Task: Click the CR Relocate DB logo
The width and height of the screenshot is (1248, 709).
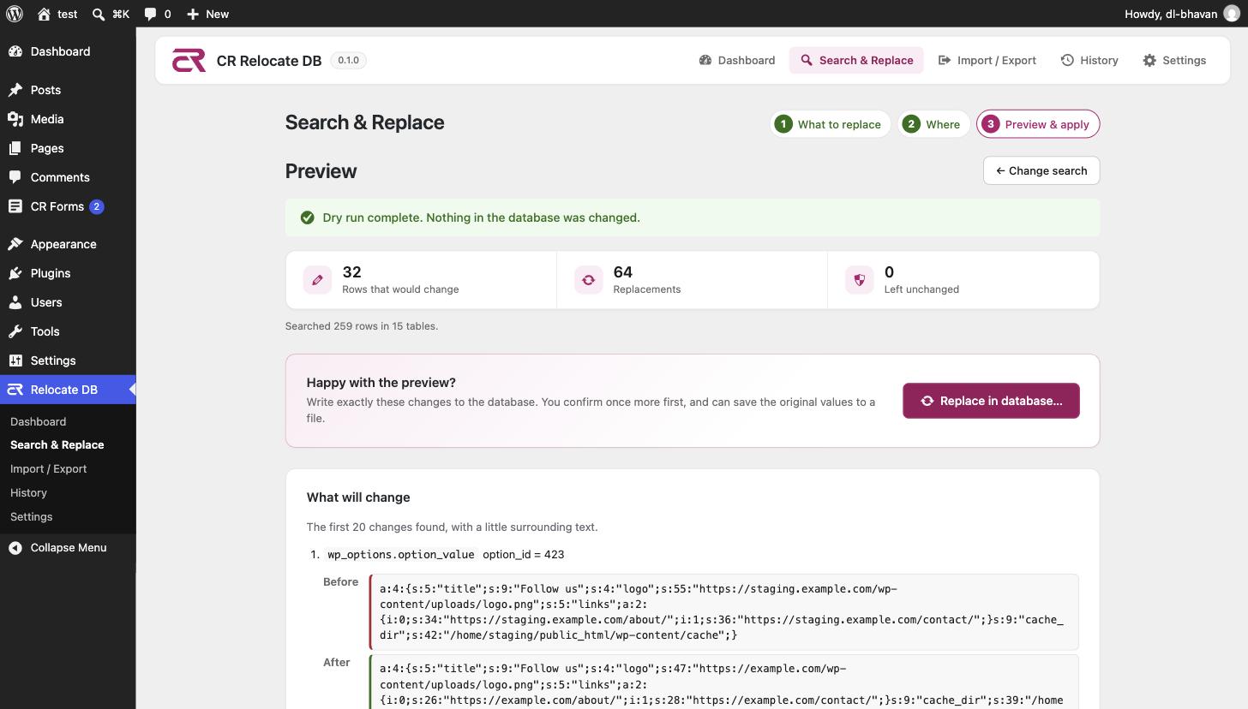Action: point(189,60)
